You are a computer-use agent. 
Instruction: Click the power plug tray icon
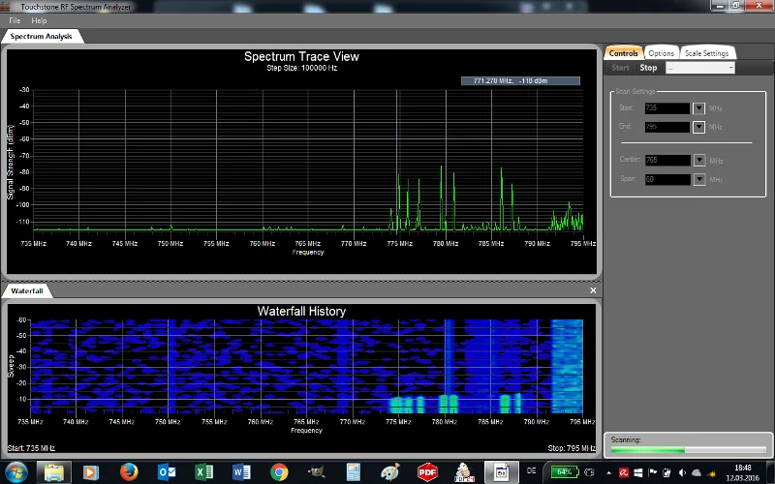coord(590,472)
